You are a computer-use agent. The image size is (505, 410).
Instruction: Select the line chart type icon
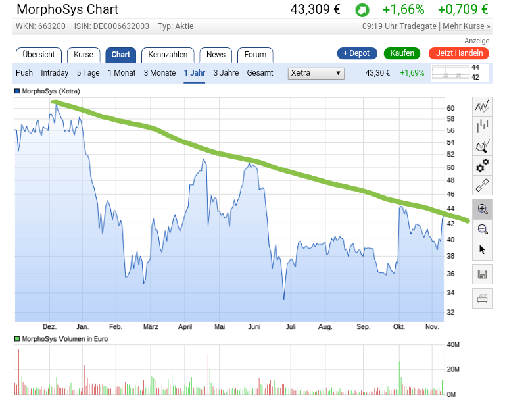482,106
